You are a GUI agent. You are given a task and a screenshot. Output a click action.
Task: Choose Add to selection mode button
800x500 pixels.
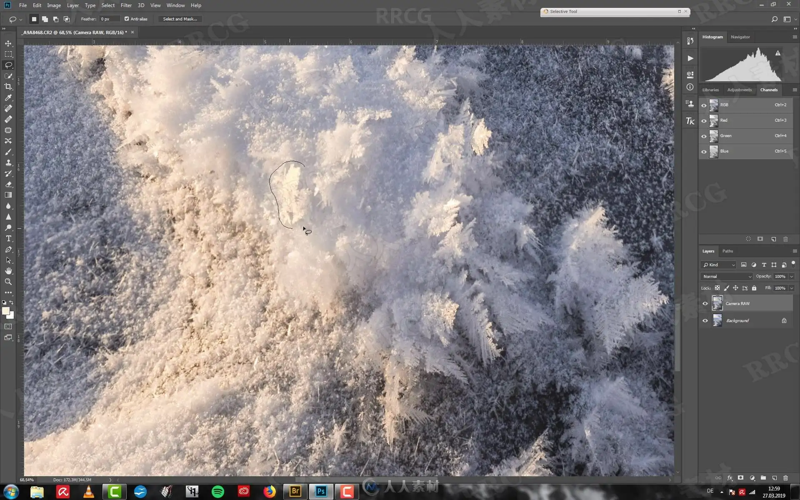[45, 19]
